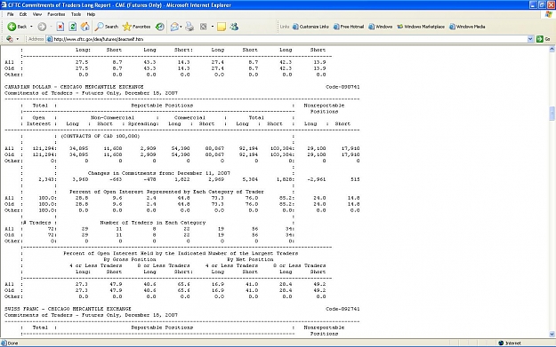
Task: Click the Internet zone globe in status bar
Action: coord(501,343)
